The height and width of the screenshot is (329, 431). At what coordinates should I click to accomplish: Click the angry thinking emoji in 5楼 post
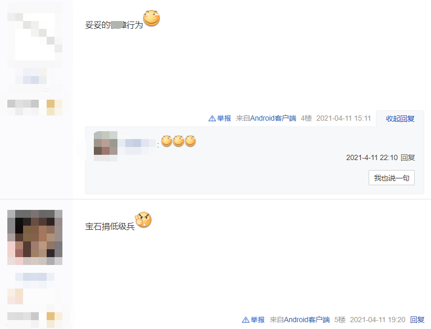143,220
